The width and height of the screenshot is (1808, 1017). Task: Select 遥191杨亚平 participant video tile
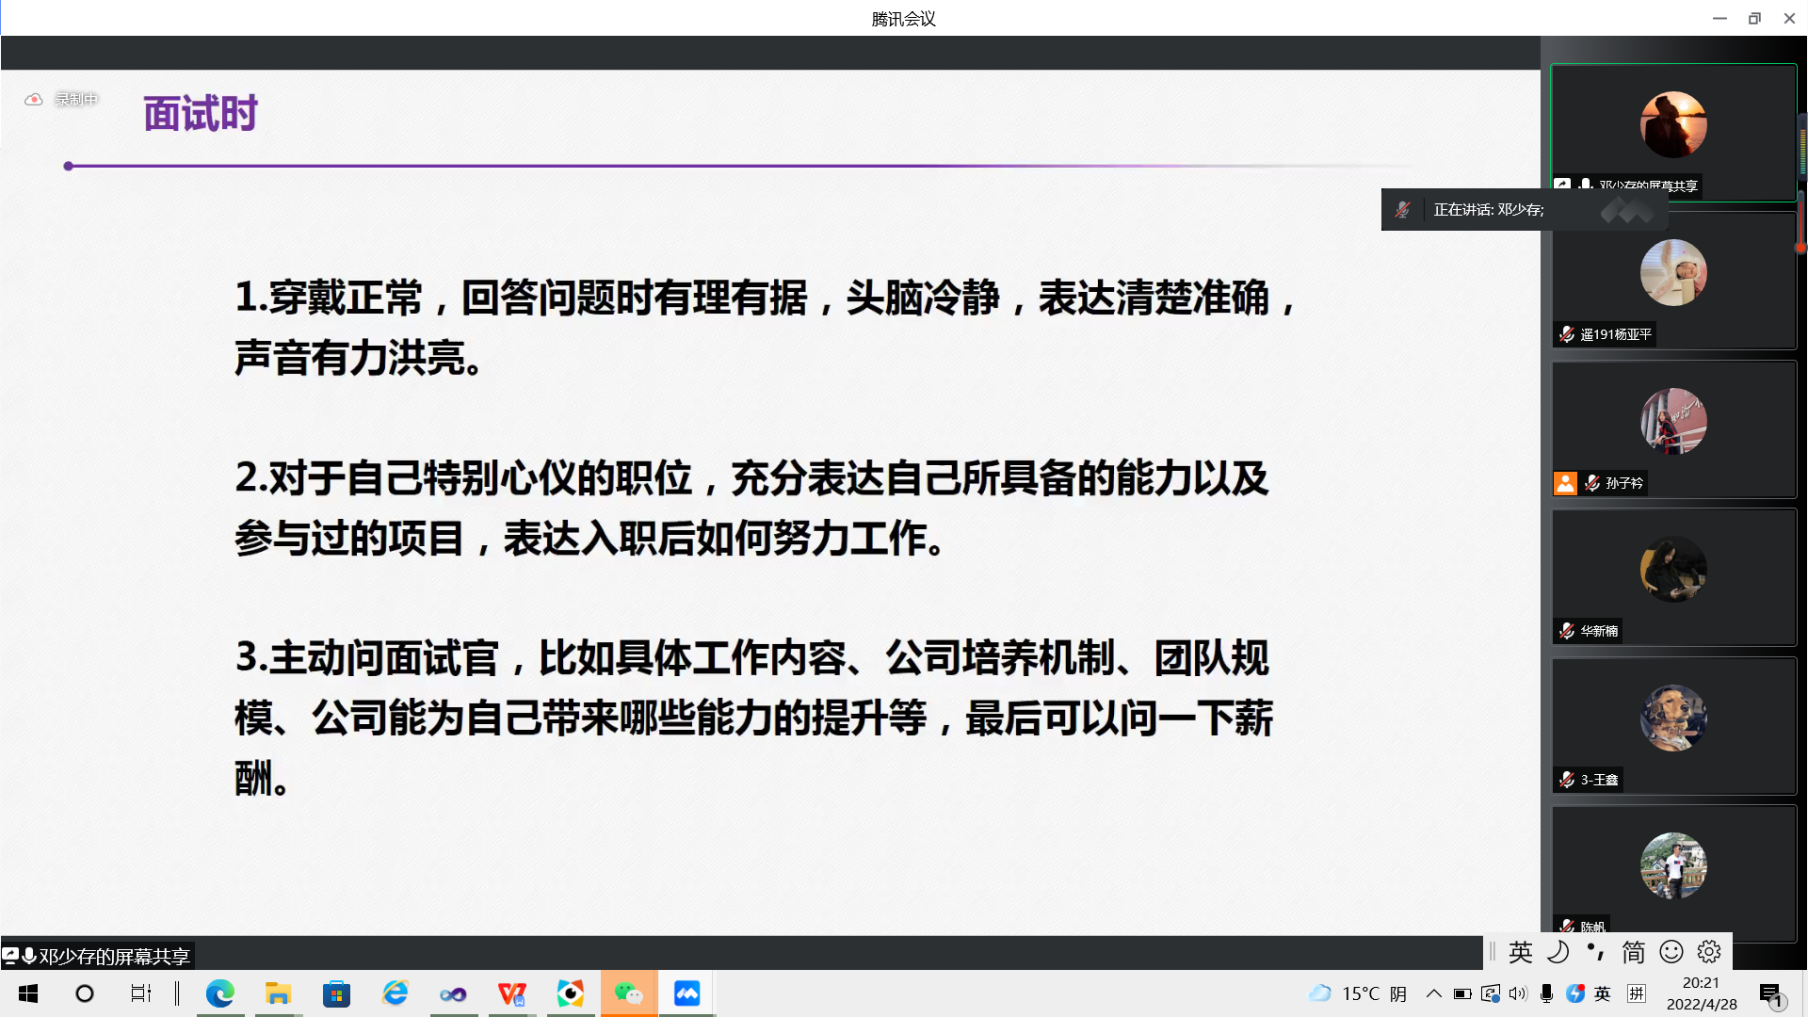click(x=1673, y=280)
